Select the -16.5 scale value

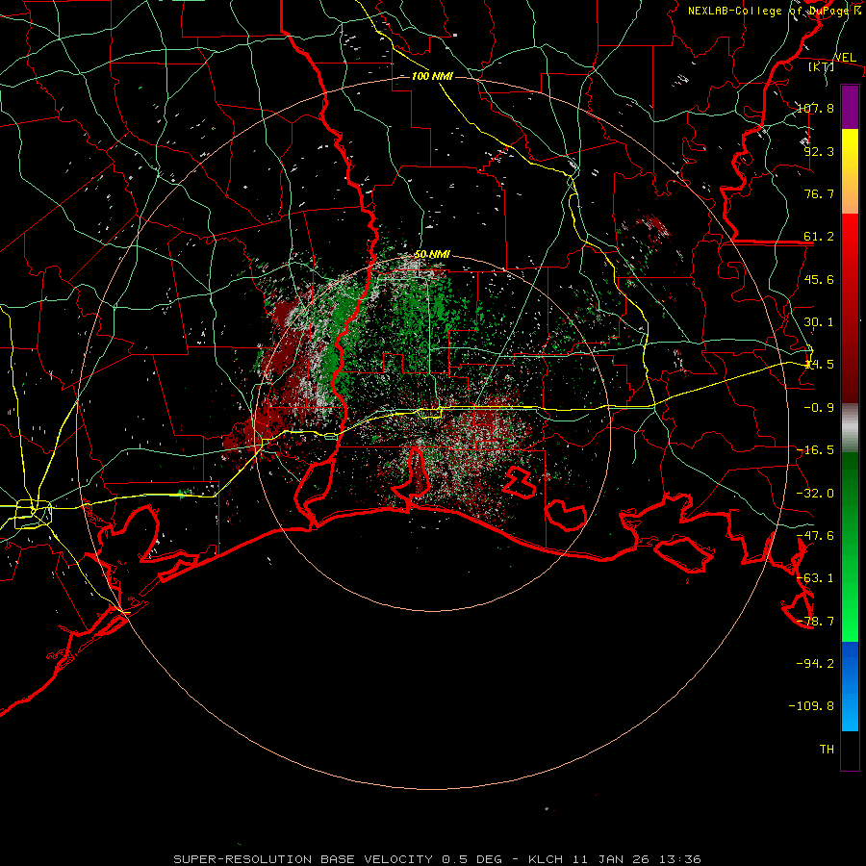[816, 450]
